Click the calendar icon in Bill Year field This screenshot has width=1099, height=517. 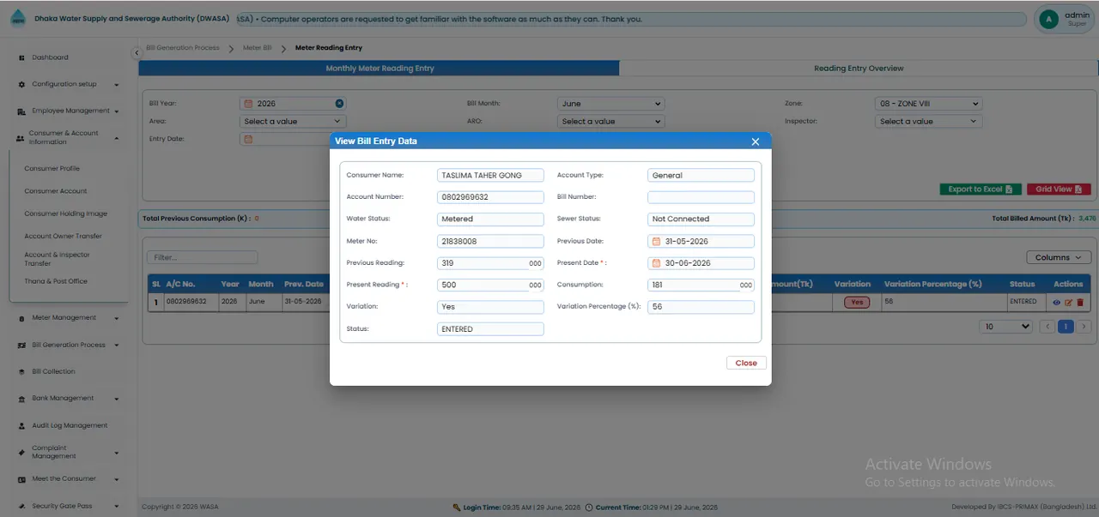pyautogui.click(x=248, y=103)
